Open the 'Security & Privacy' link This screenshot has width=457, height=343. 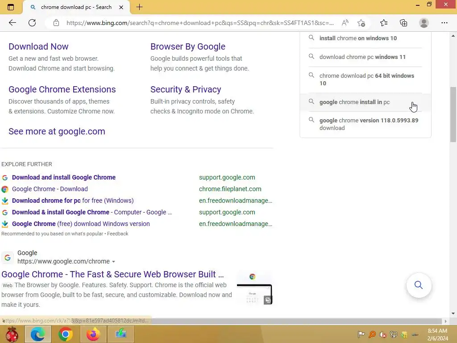[x=186, y=89]
